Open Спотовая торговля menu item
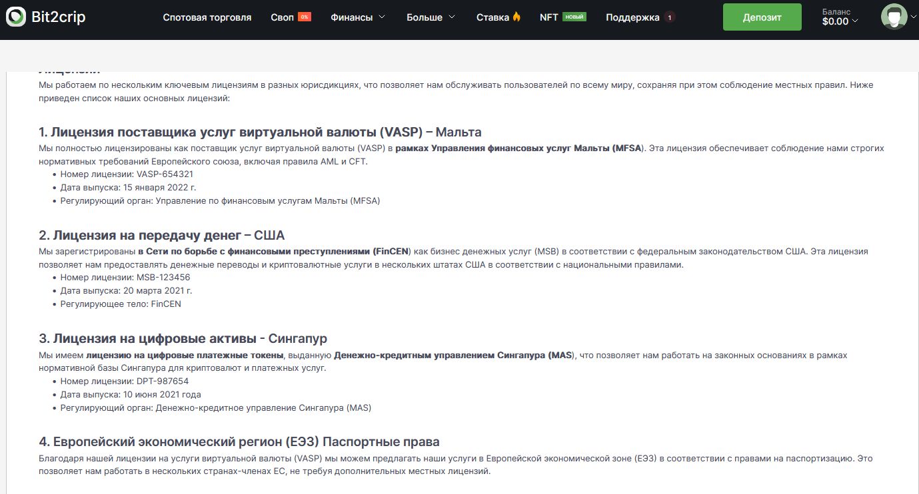919x494 pixels. tap(207, 17)
